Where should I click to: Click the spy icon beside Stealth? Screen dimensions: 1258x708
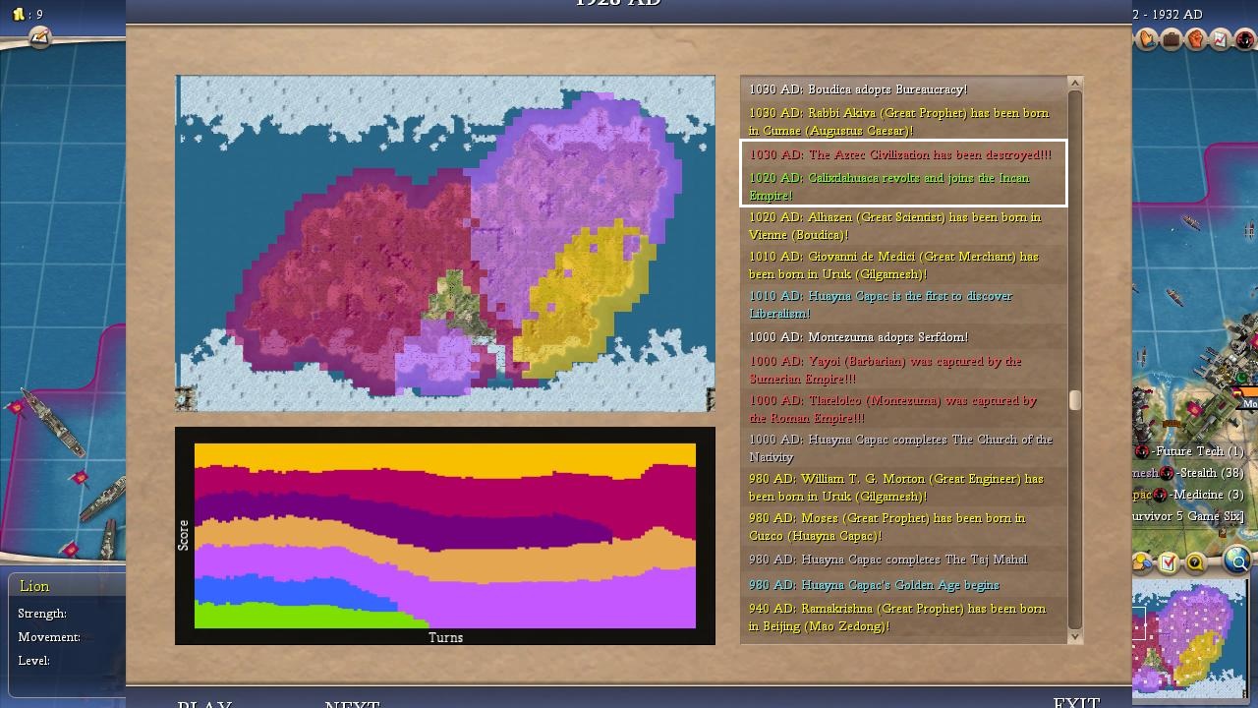(1168, 473)
